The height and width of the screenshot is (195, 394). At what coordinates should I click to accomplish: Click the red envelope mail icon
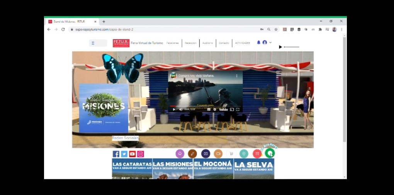[257, 154]
